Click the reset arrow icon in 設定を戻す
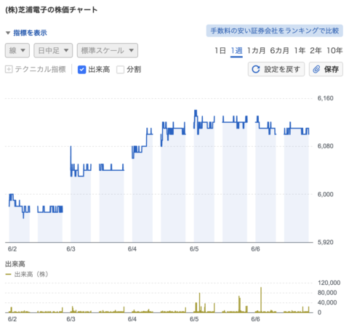The height and width of the screenshot is (327, 349). pos(256,69)
